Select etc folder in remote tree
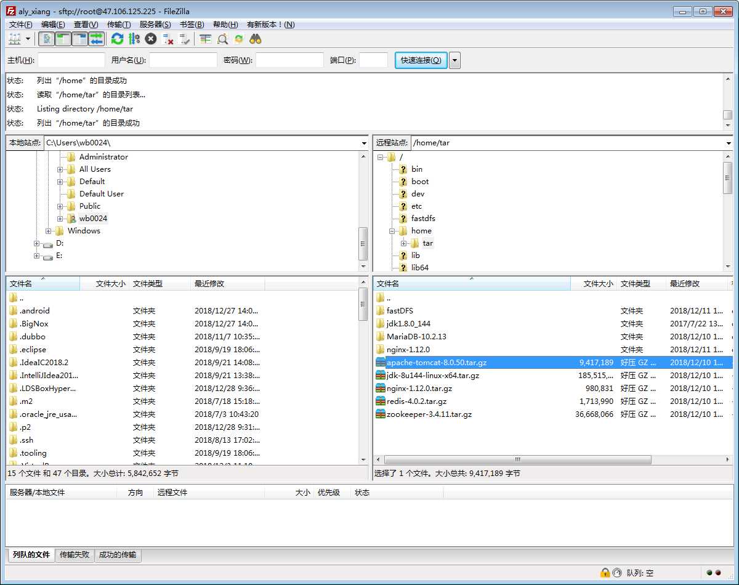Viewport: 739px width, 585px height. [417, 206]
